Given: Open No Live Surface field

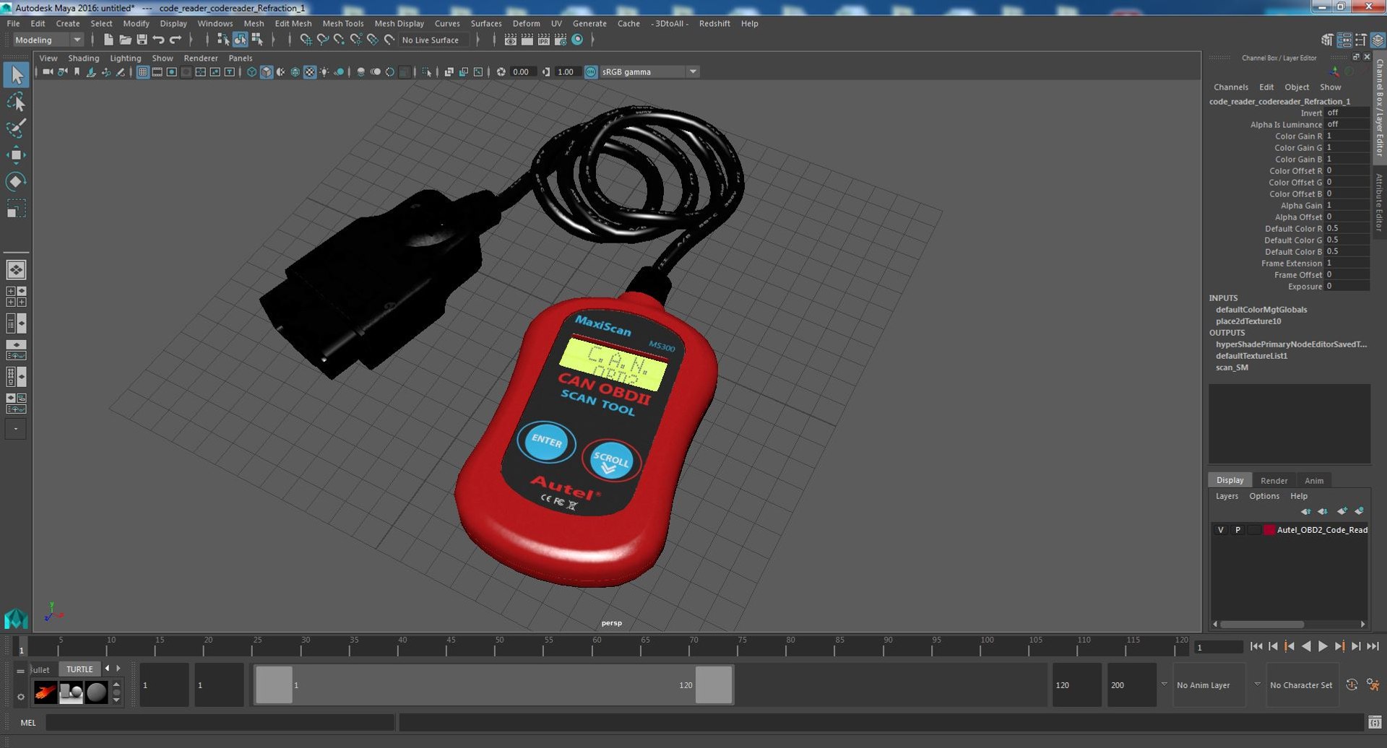Looking at the screenshot, I should (x=435, y=40).
